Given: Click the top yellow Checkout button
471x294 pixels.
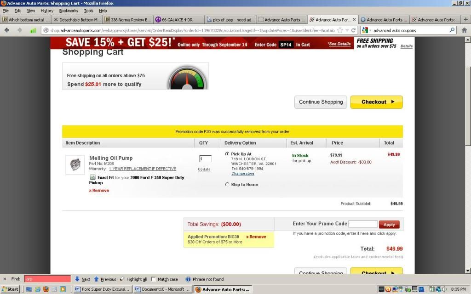Looking at the screenshot, I should [x=376, y=102].
